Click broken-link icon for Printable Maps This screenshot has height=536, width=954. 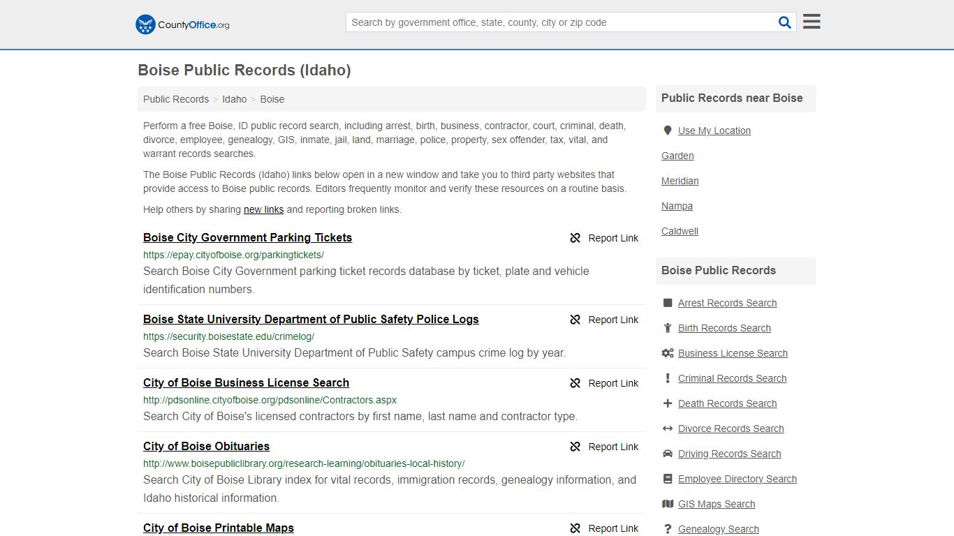pyautogui.click(x=575, y=528)
